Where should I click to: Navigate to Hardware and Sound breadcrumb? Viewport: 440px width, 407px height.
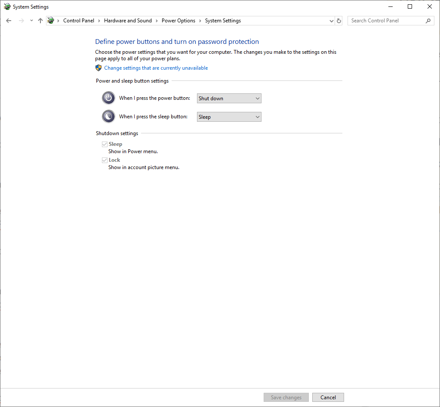point(128,20)
